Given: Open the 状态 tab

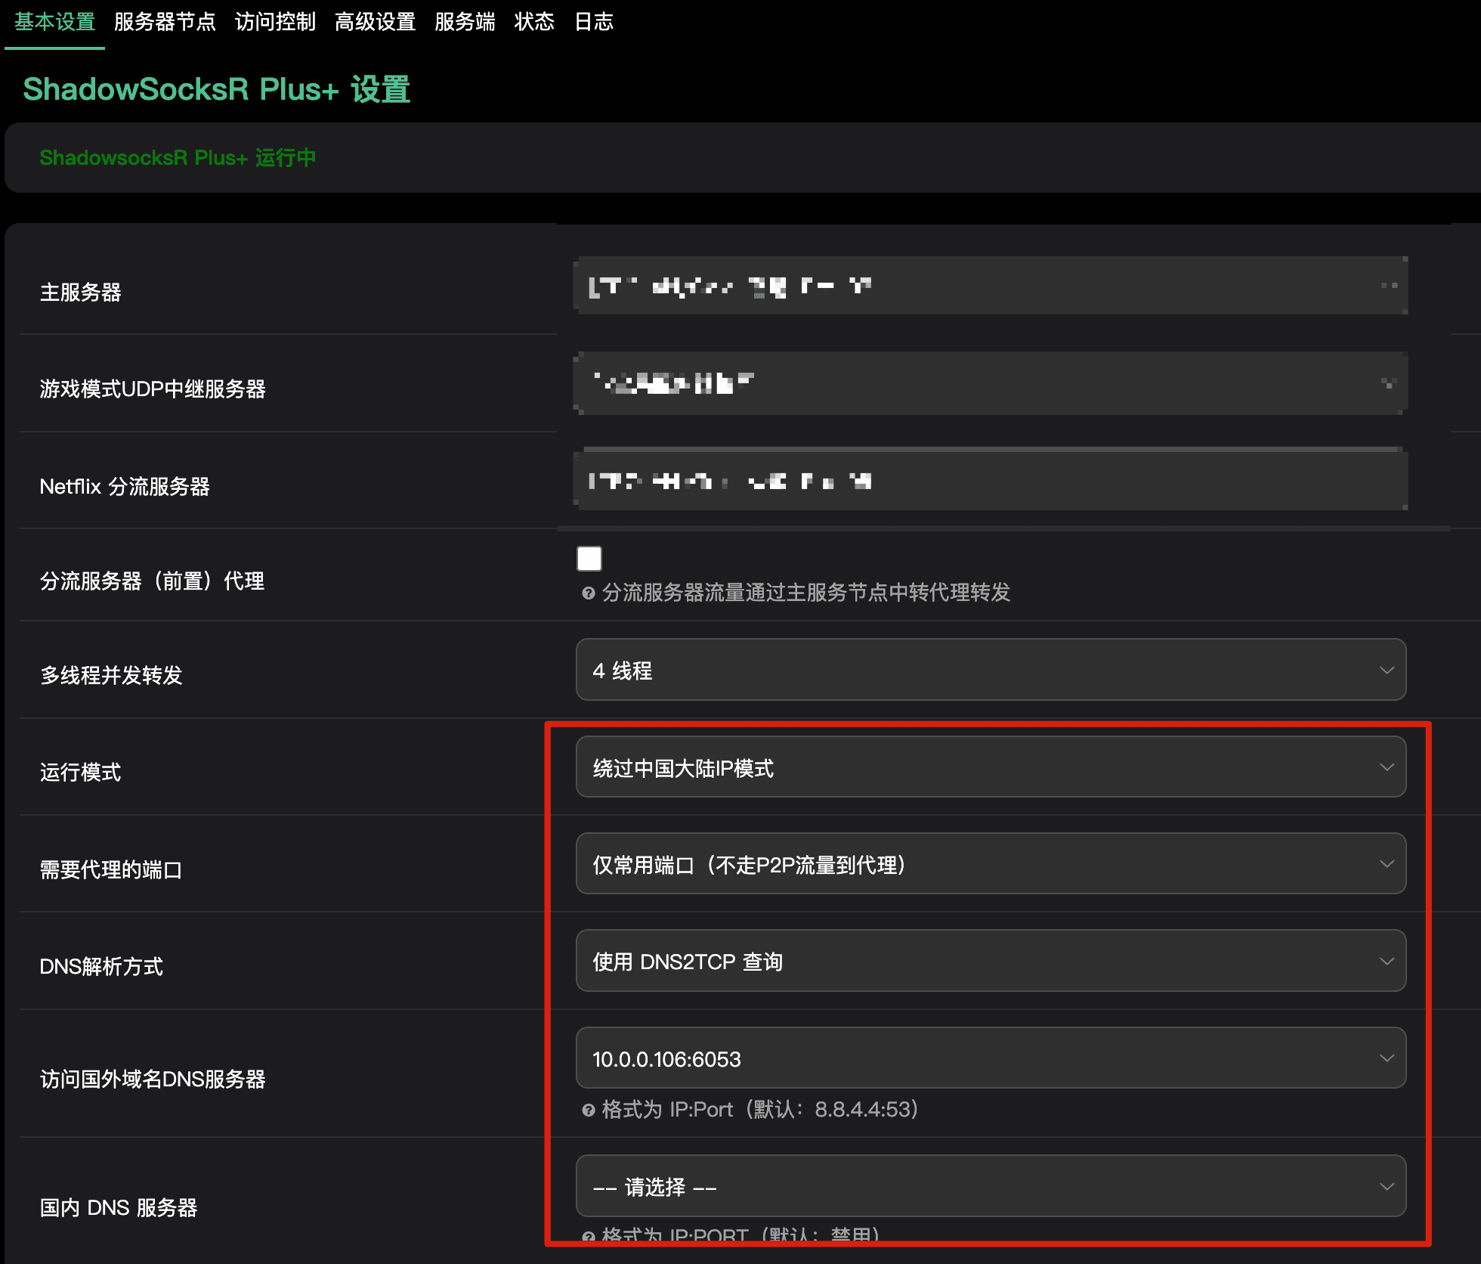Looking at the screenshot, I should click(534, 22).
